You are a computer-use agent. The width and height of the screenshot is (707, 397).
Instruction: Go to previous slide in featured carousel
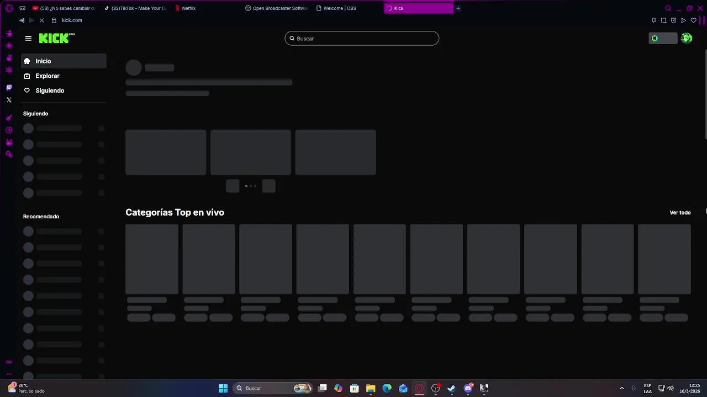click(x=233, y=186)
